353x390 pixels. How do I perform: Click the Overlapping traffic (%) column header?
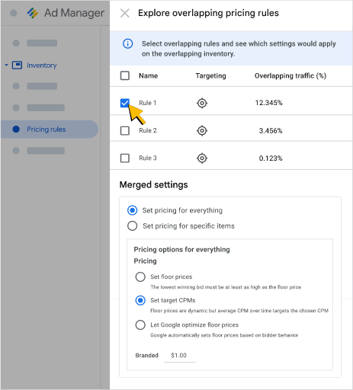tap(290, 75)
